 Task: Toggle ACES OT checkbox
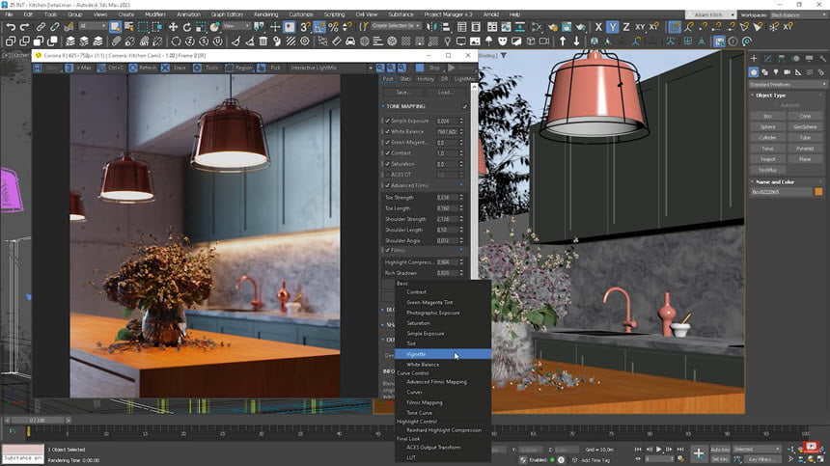387,175
